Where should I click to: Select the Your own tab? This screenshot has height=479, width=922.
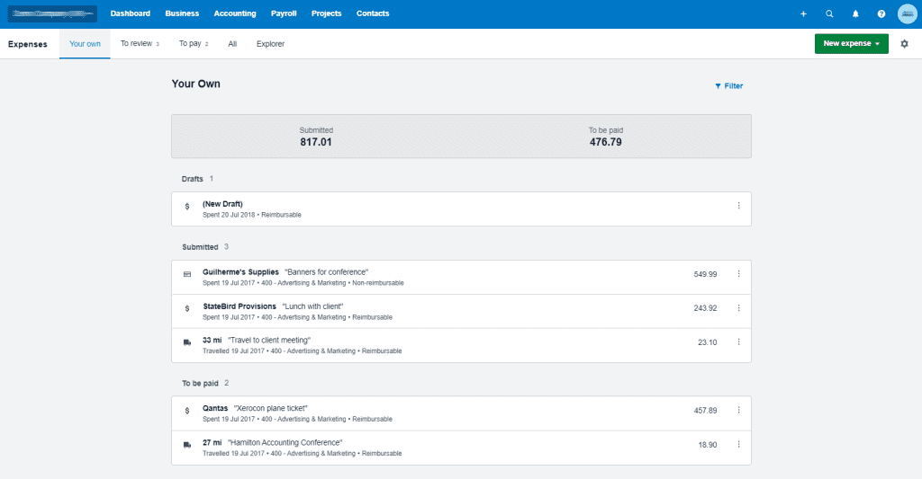pyautogui.click(x=85, y=44)
